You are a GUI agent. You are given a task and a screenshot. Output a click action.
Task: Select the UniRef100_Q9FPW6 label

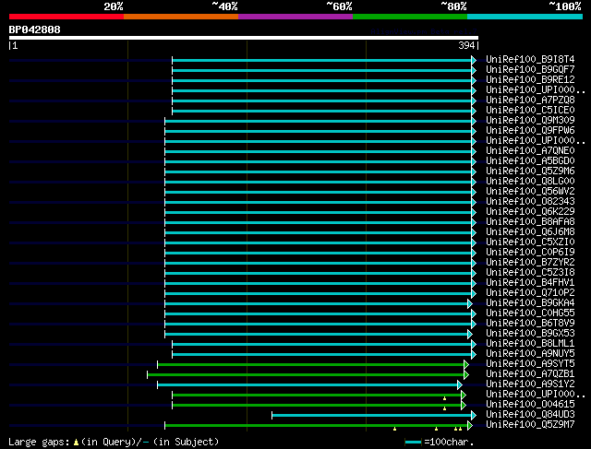[530, 131]
